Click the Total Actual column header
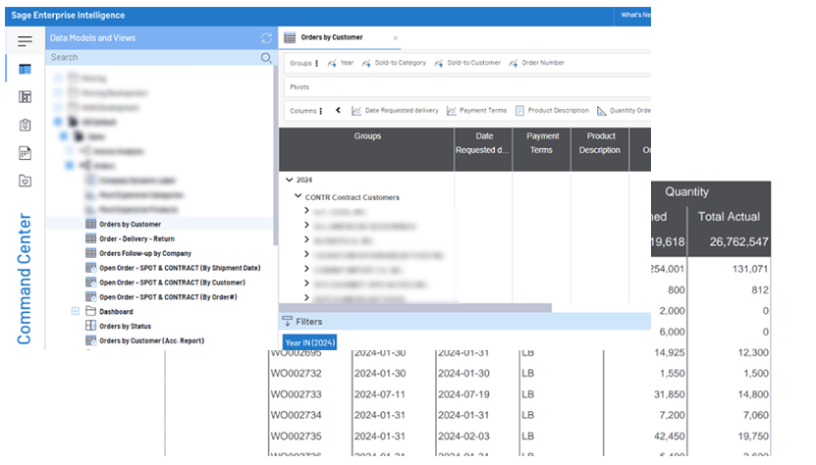 (729, 217)
